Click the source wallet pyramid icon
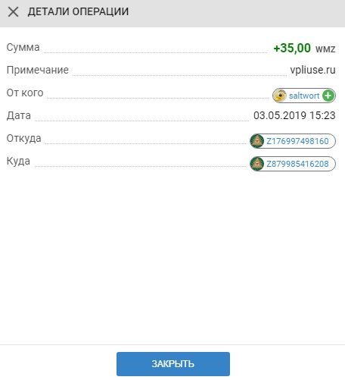The width and height of the screenshot is (345, 380). 256,141
